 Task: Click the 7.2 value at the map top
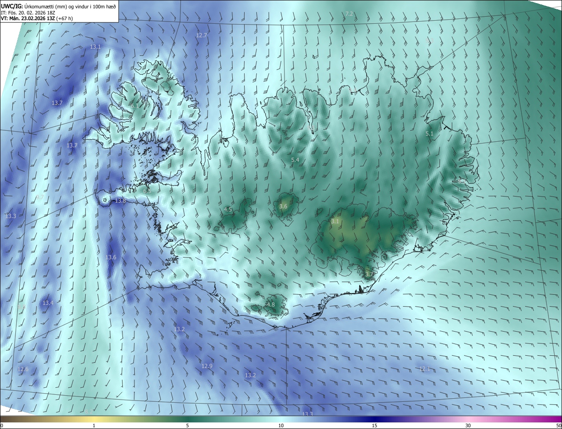pyautogui.click(x=349, y=14)
